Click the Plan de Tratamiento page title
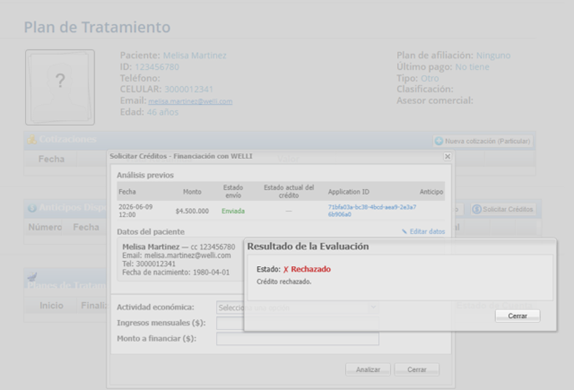This screenshot has width=574, height=390. point(97,27)
